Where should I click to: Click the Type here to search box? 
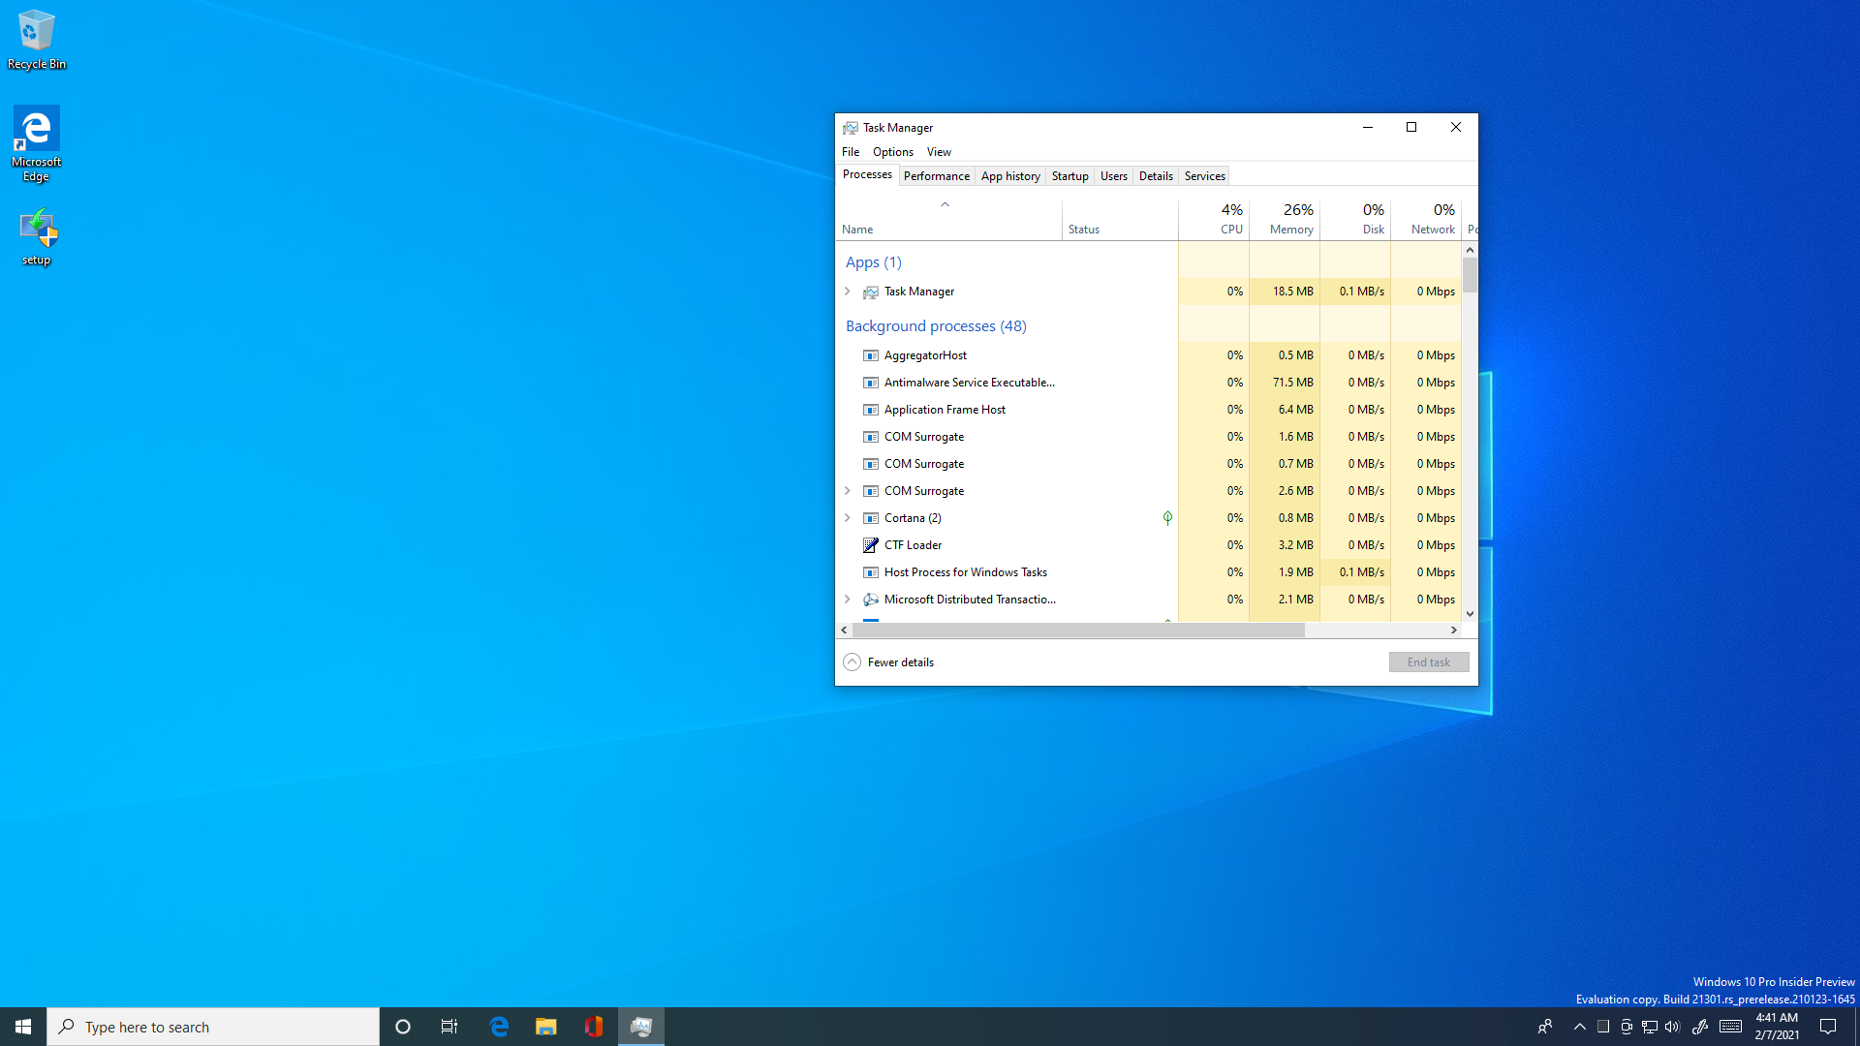point(213,1027)
